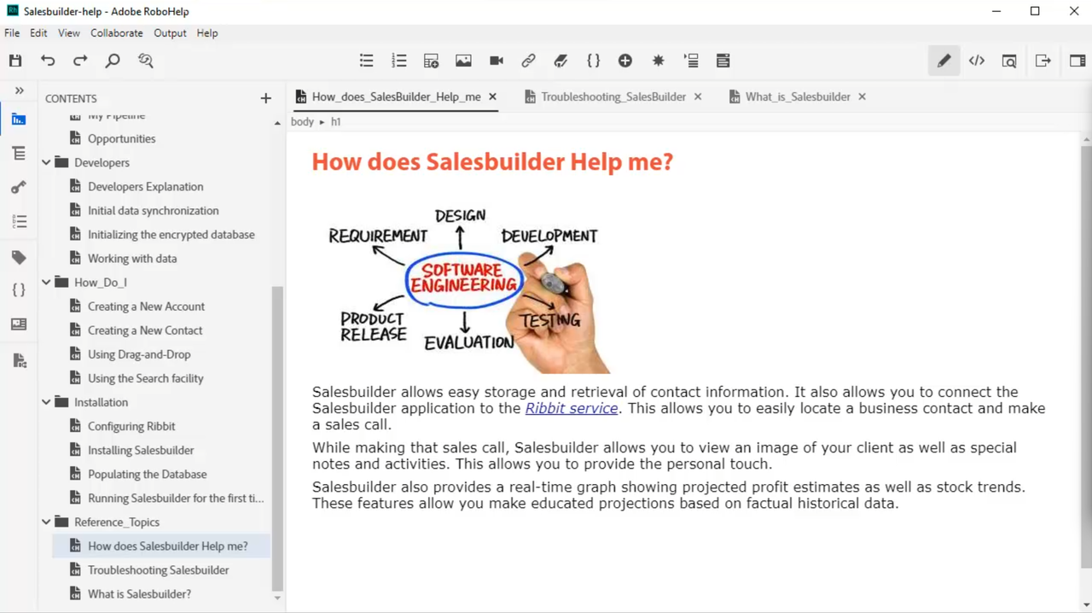1092x613 pixels.
Task: Open Initial data synchronization topic
Action: coord(153,210)
